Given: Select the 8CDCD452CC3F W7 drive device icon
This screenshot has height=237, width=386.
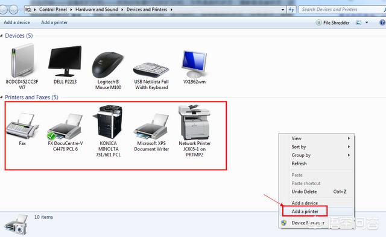Looking at the screenshot, I should click(22, 61).
